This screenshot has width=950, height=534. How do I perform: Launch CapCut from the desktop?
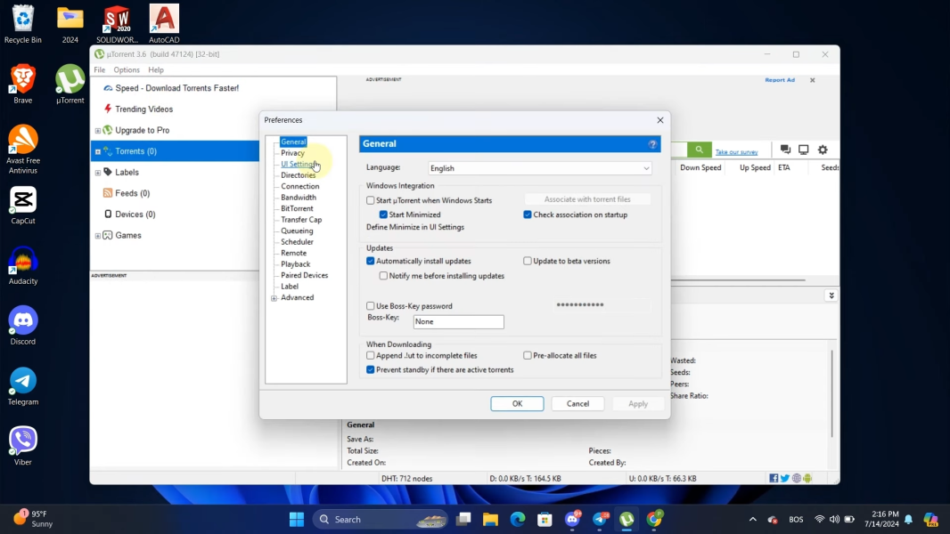click(23, 205)
